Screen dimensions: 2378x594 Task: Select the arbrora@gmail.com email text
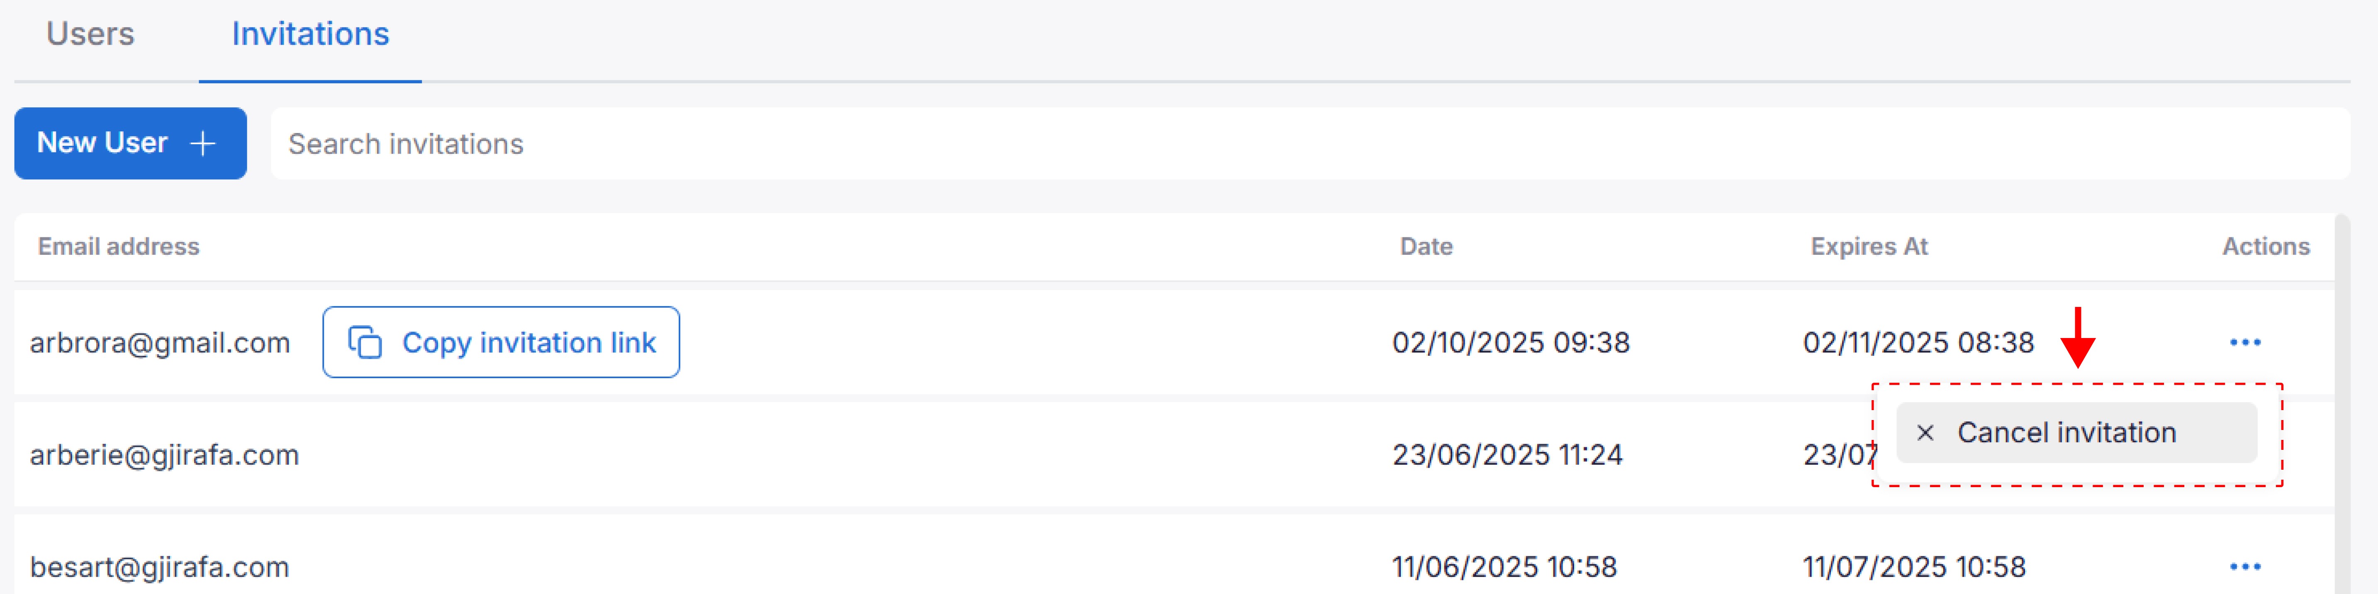click(x=160, y=342)
